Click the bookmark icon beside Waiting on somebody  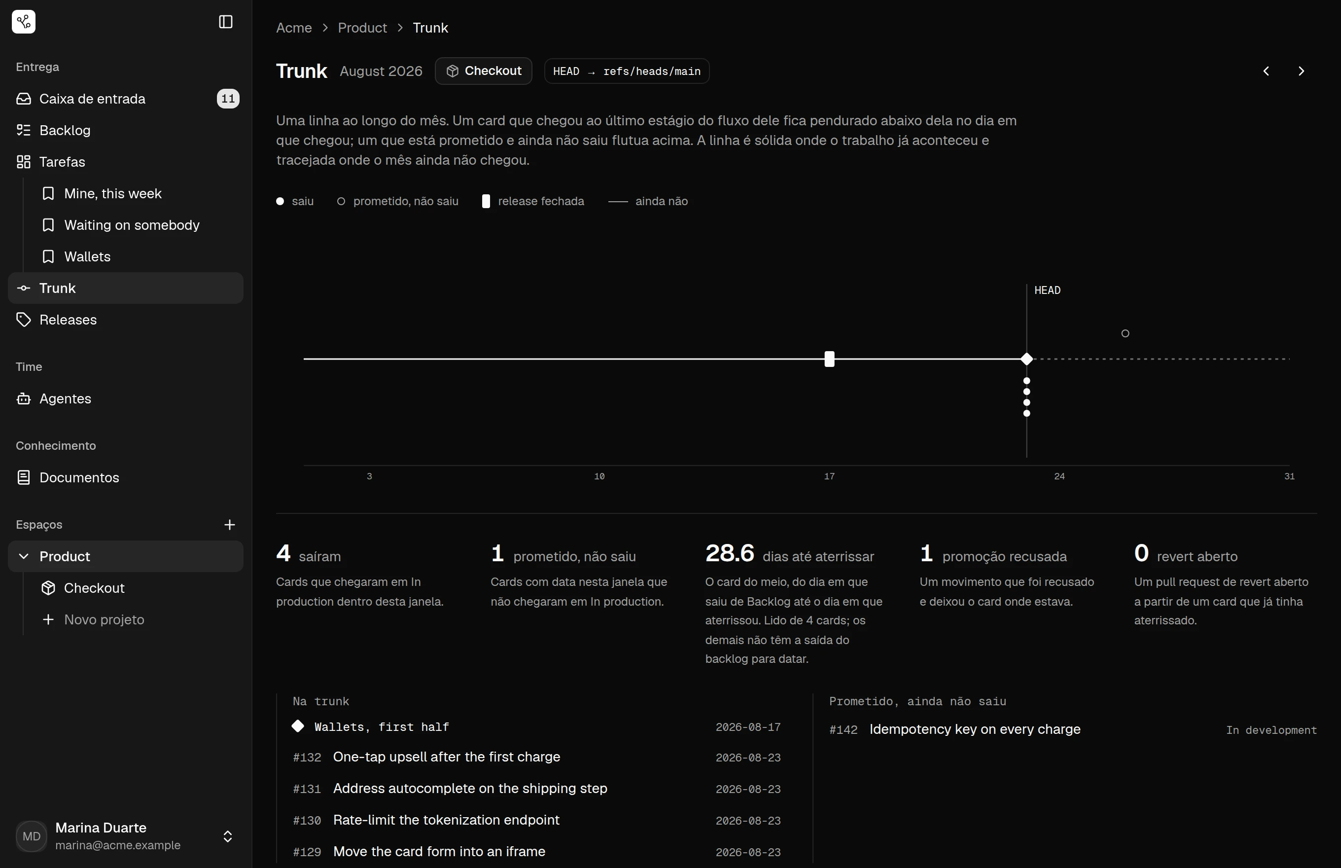[48, 225]
